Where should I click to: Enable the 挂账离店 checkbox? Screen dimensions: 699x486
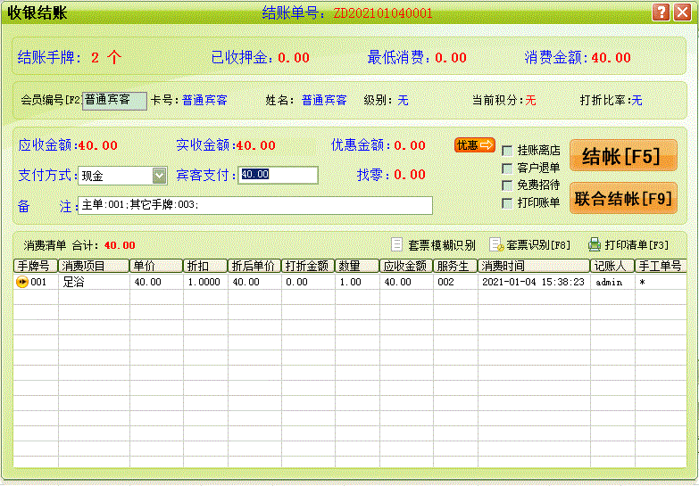click(x=507, y=151)
